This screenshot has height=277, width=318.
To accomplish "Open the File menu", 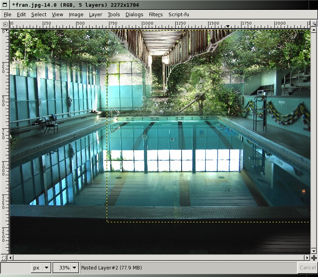I will [x=8, y=15].
